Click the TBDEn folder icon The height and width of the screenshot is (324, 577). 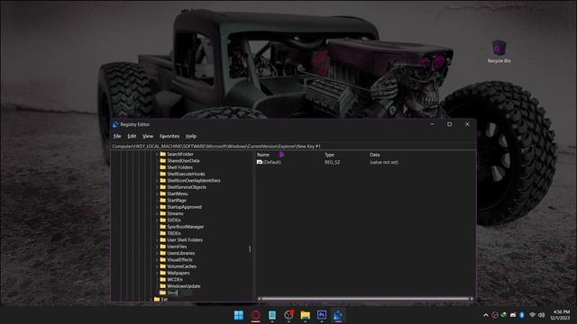[162, 233]
